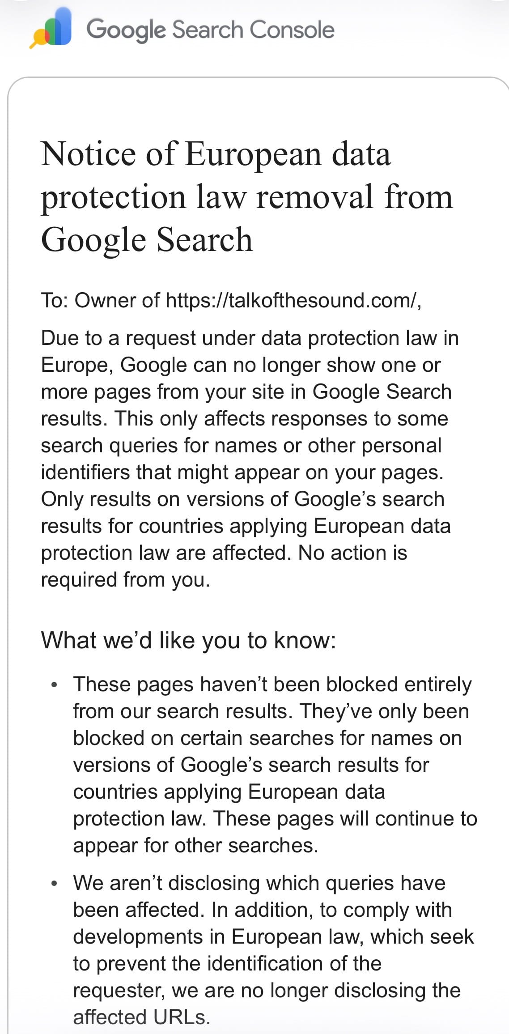Viewport: 509px width, 1034px height.
Task: Click "protection law removal from" heading line
Action: [247, 196]
